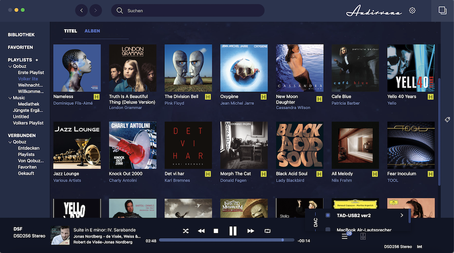454x253 pixels.
Task: Click Hi-Res badge on Black Acid Soul
Action: (x=319, y=174)
